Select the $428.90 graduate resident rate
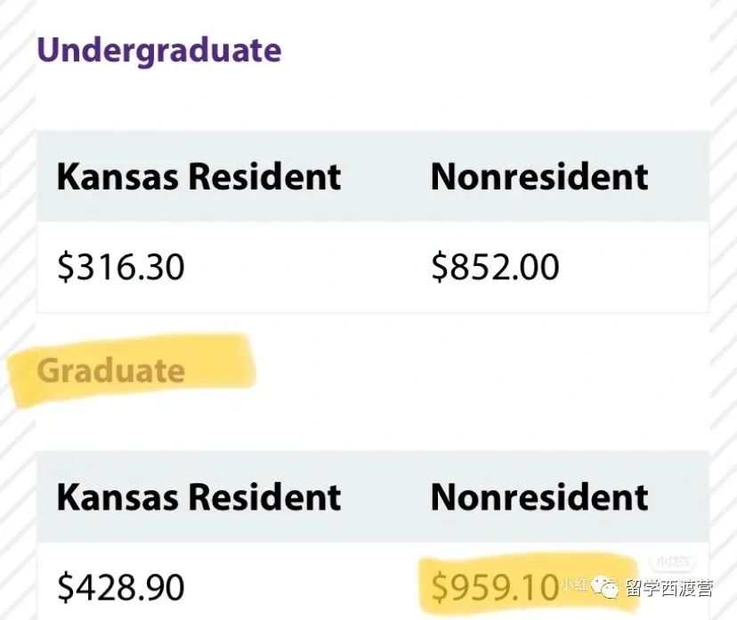Screen dimensions: 737x620 click(x=121, y=587)
